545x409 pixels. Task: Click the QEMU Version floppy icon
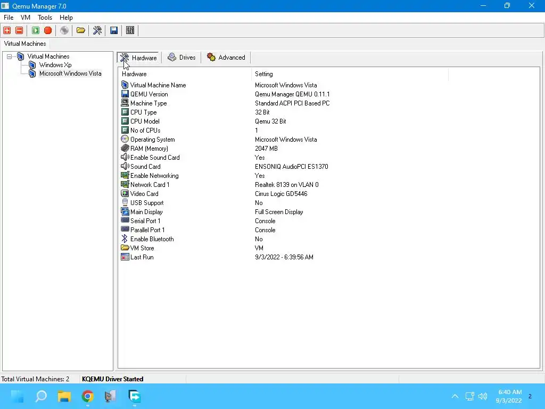tap(125, 94)
